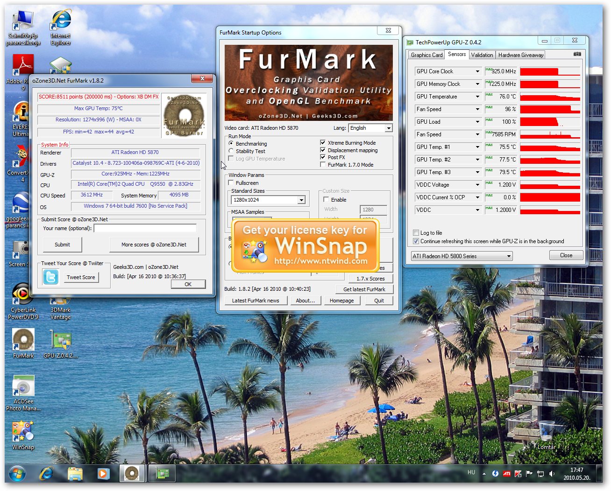Click the Twitter bird icon in FurMark results

click(x=50, y=277)
